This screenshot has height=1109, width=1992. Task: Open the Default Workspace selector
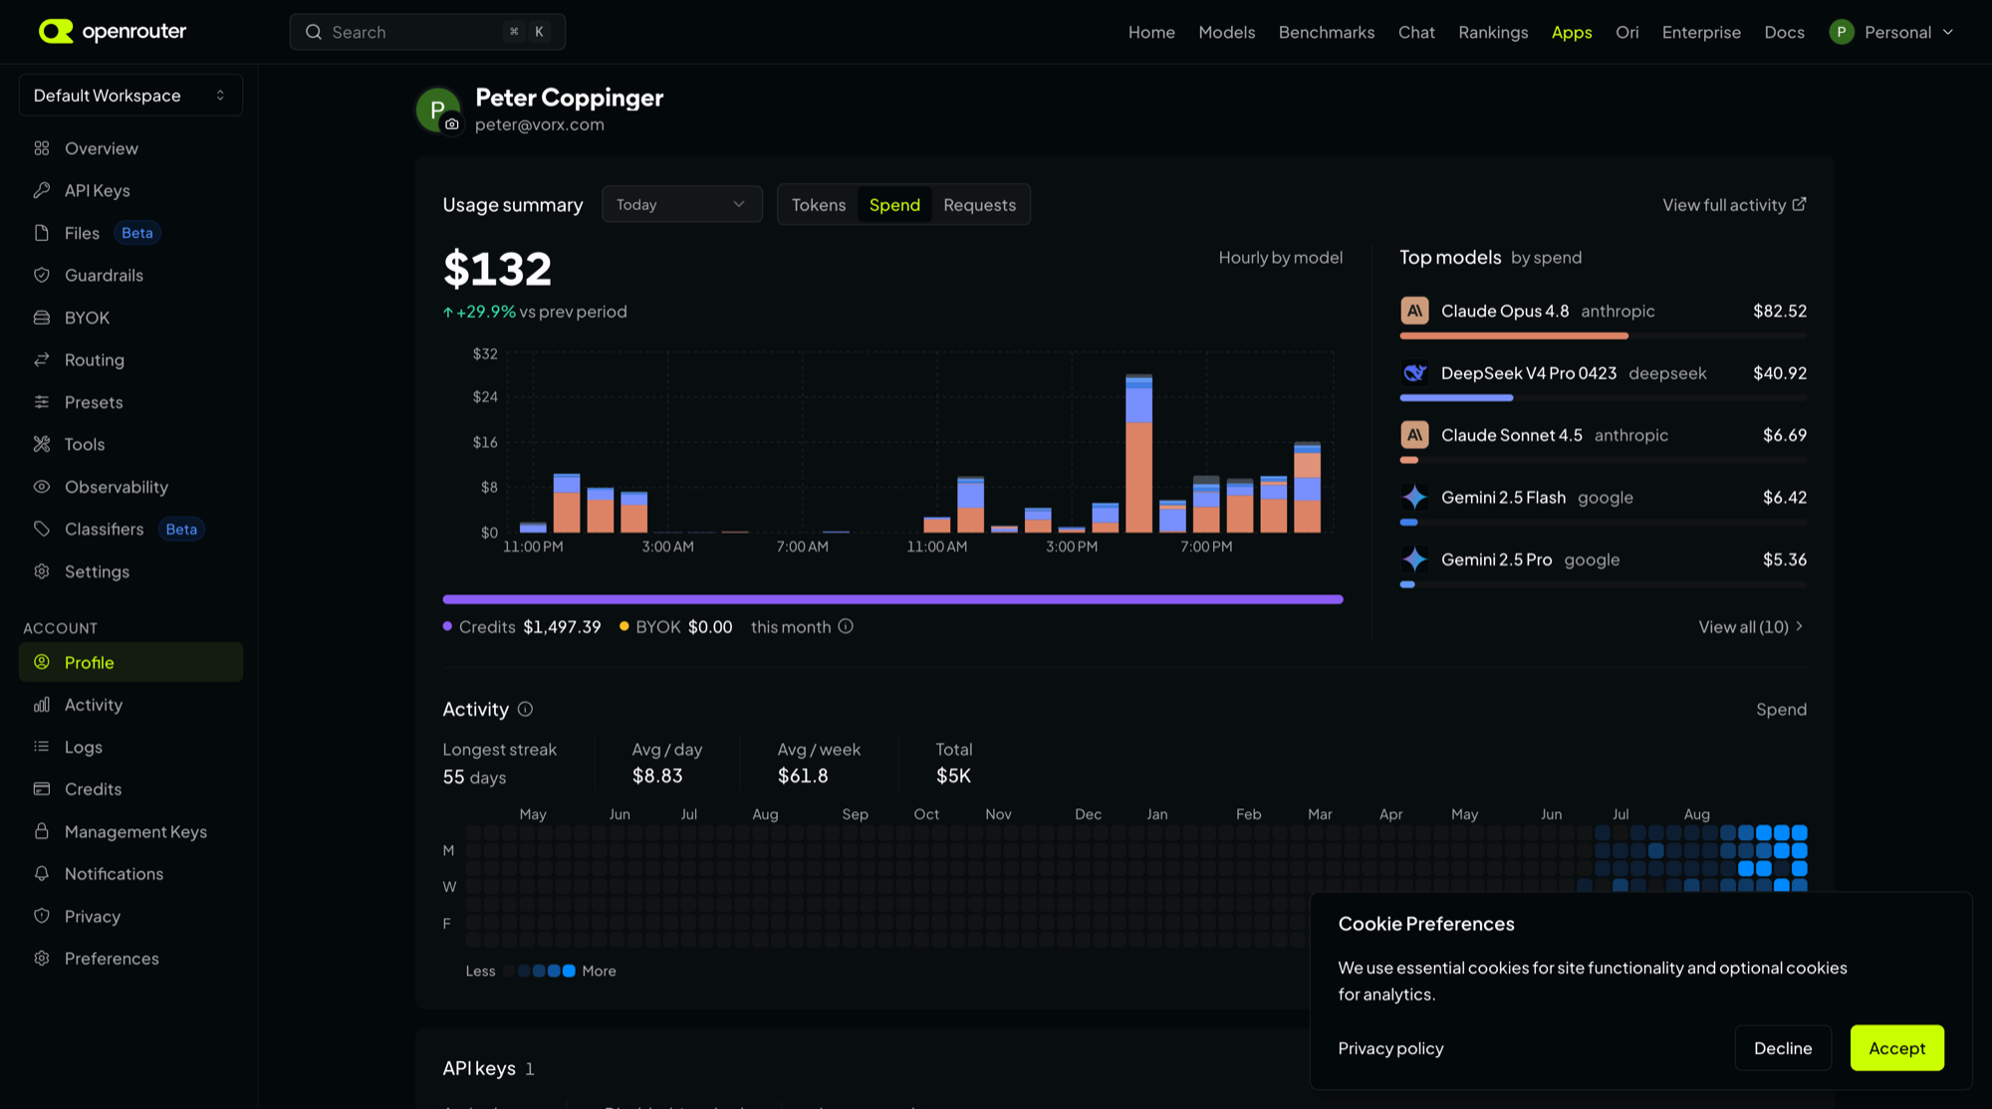click(x=130, y=96)
